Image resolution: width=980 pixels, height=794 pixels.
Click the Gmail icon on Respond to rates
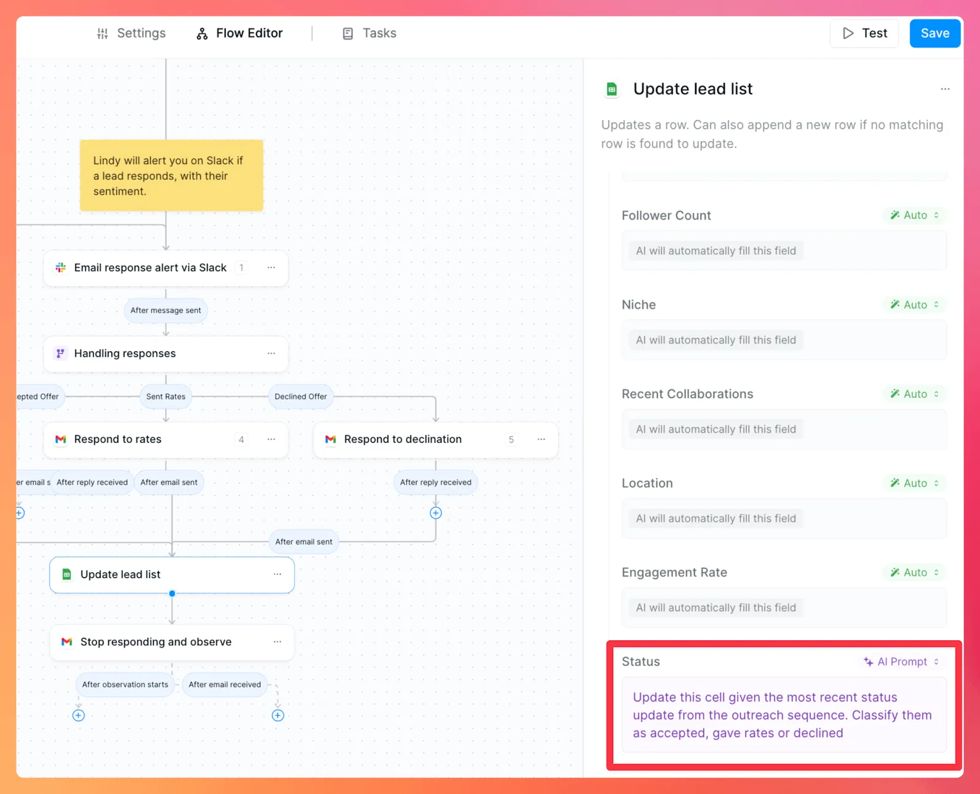point(61,439)
